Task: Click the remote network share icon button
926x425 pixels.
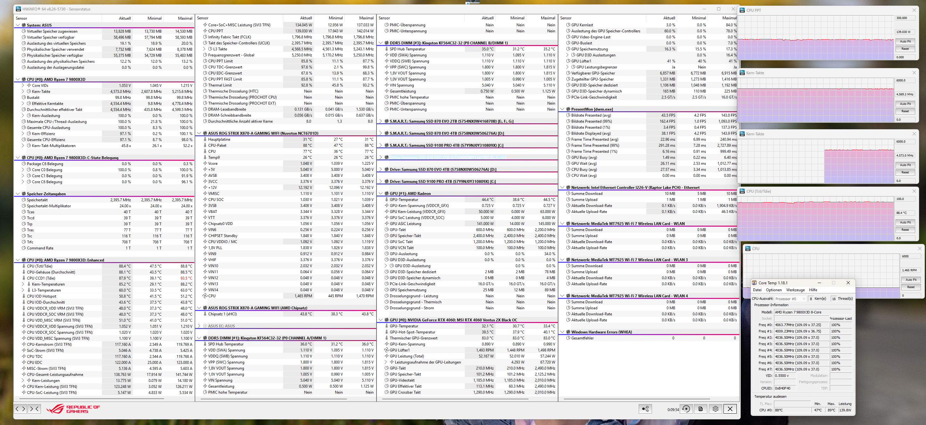Action: tap(645, 409)
